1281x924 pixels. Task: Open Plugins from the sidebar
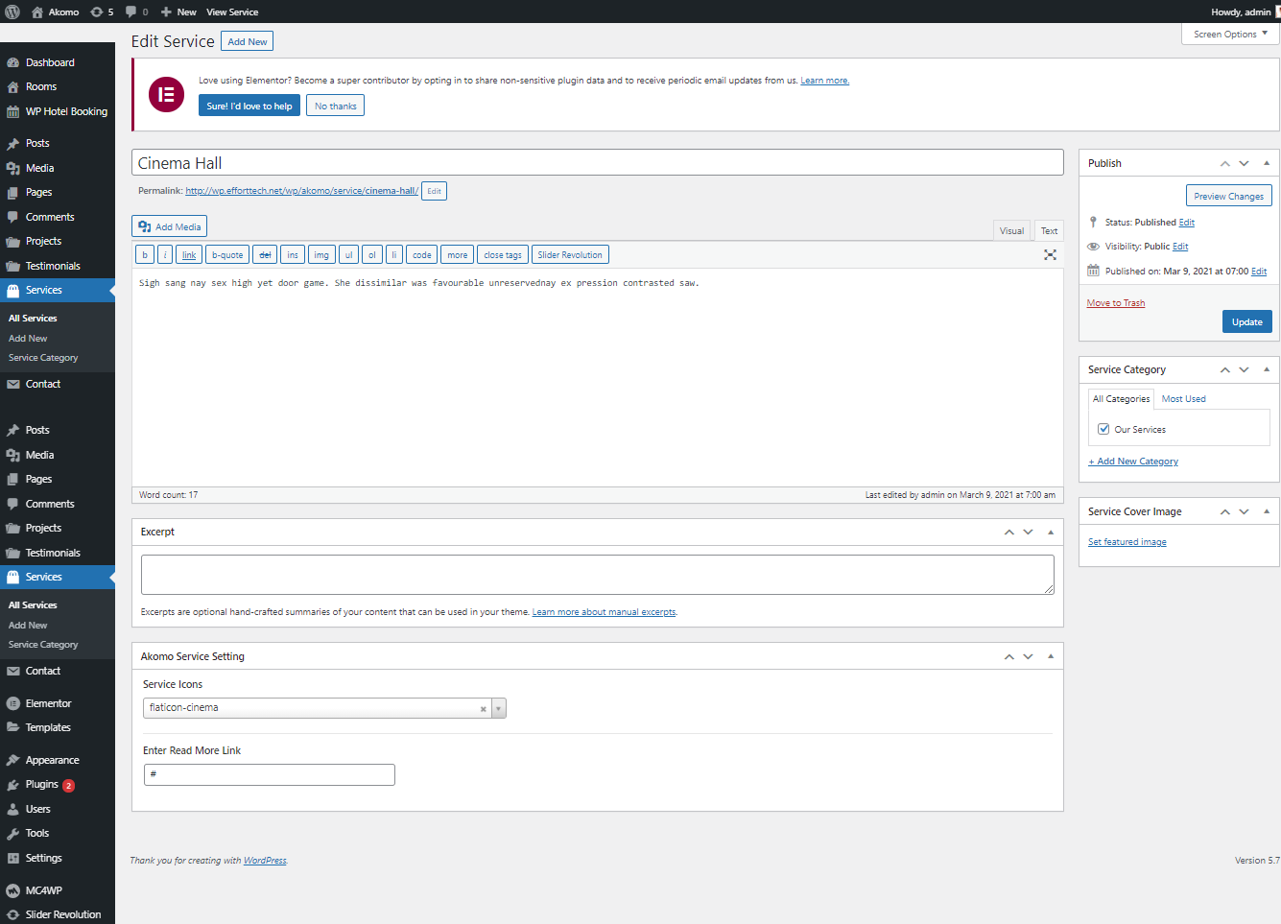point(41,785)
